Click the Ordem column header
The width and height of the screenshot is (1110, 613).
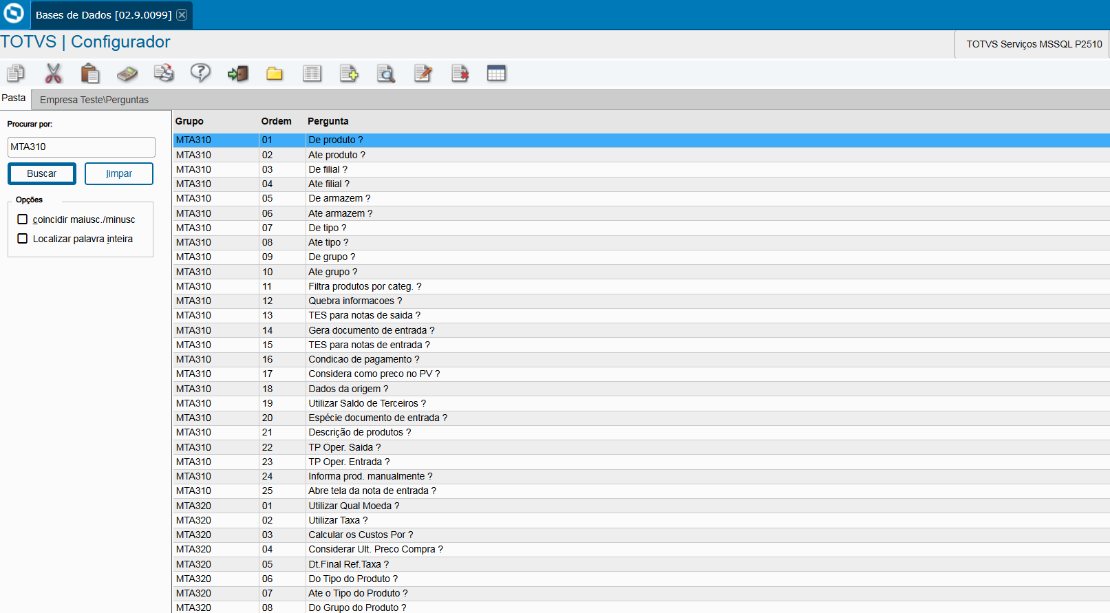276,121
